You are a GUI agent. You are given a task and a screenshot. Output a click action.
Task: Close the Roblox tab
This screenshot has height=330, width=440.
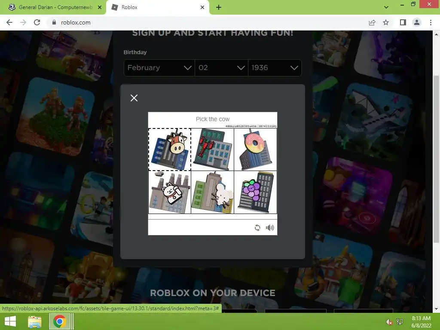(202, 7)
